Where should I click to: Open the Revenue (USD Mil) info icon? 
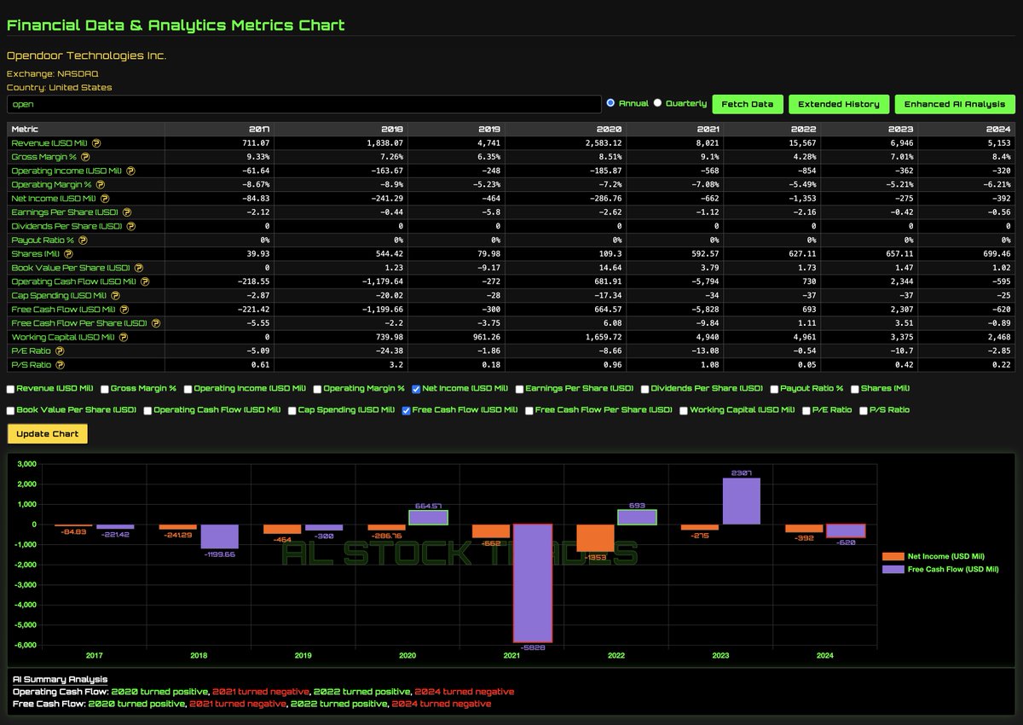(96, 143)
